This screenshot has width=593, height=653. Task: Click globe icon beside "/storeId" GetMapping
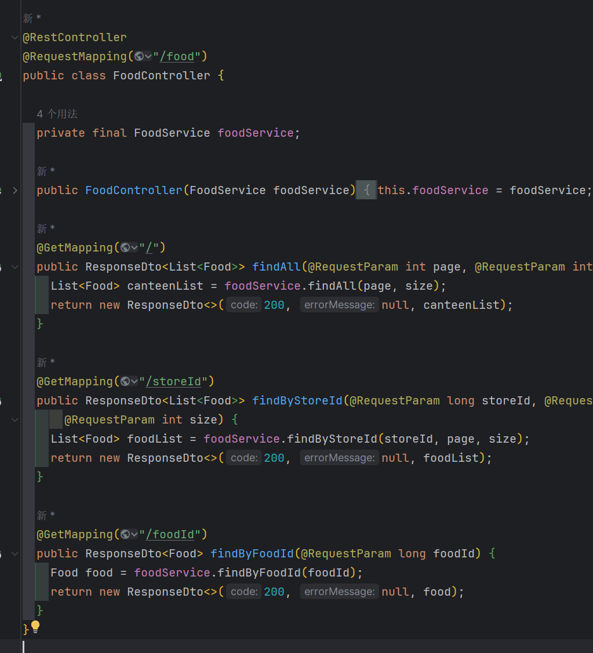(125, 381)
